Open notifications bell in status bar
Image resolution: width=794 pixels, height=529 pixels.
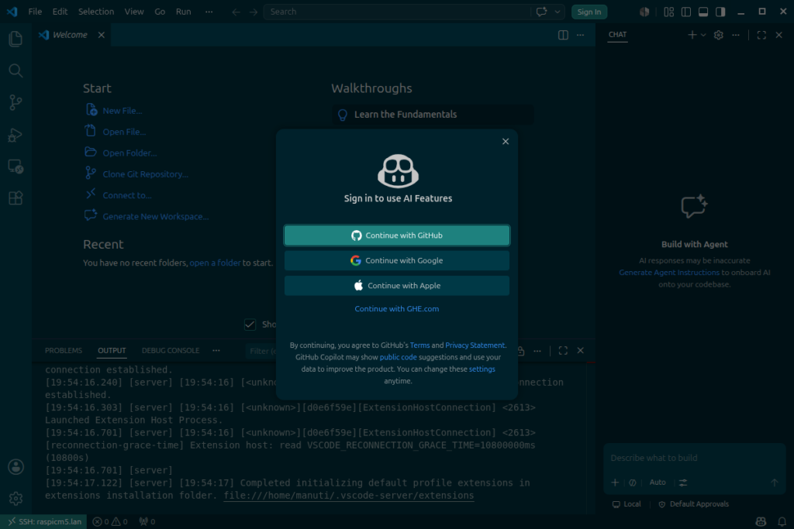(782, 521)
